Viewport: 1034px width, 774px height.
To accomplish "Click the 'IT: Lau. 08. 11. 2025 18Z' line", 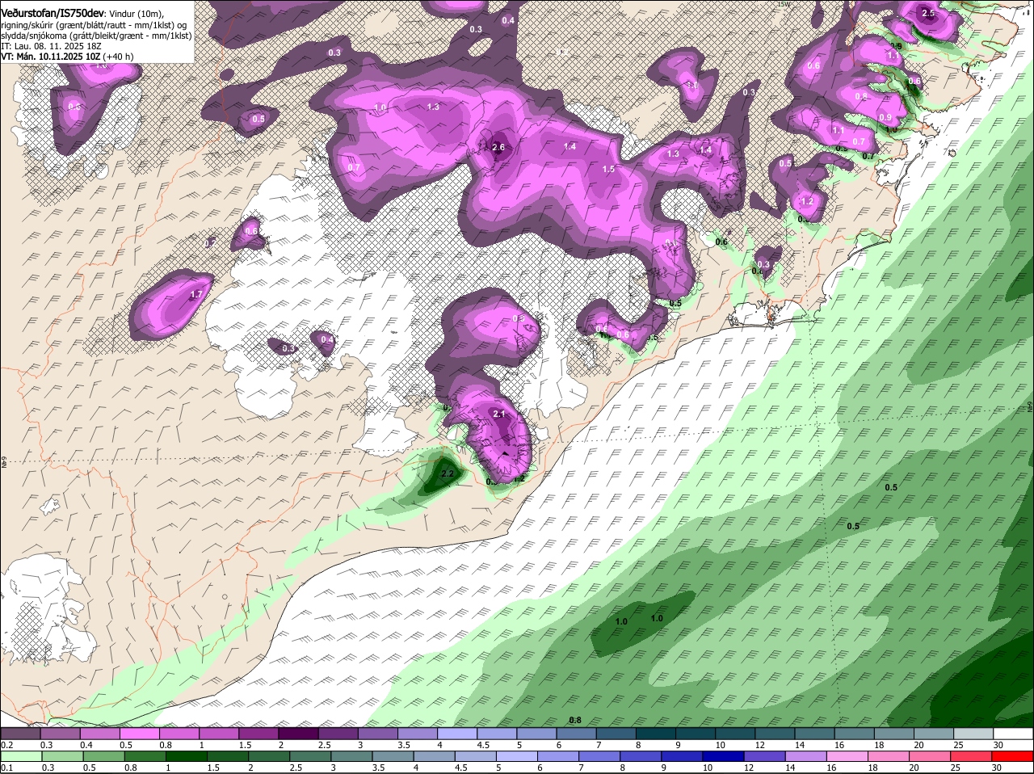I will pos(50,46).
